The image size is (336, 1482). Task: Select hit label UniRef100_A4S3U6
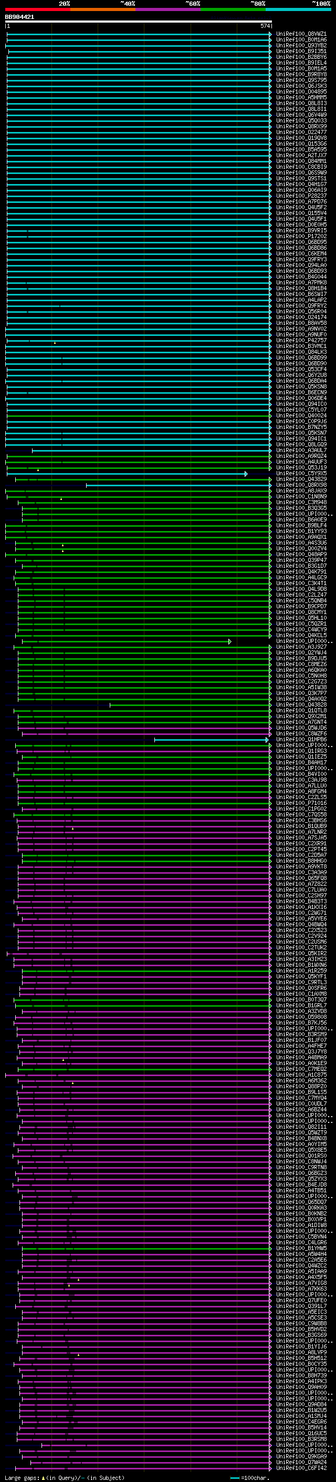[x=301, y=543]
